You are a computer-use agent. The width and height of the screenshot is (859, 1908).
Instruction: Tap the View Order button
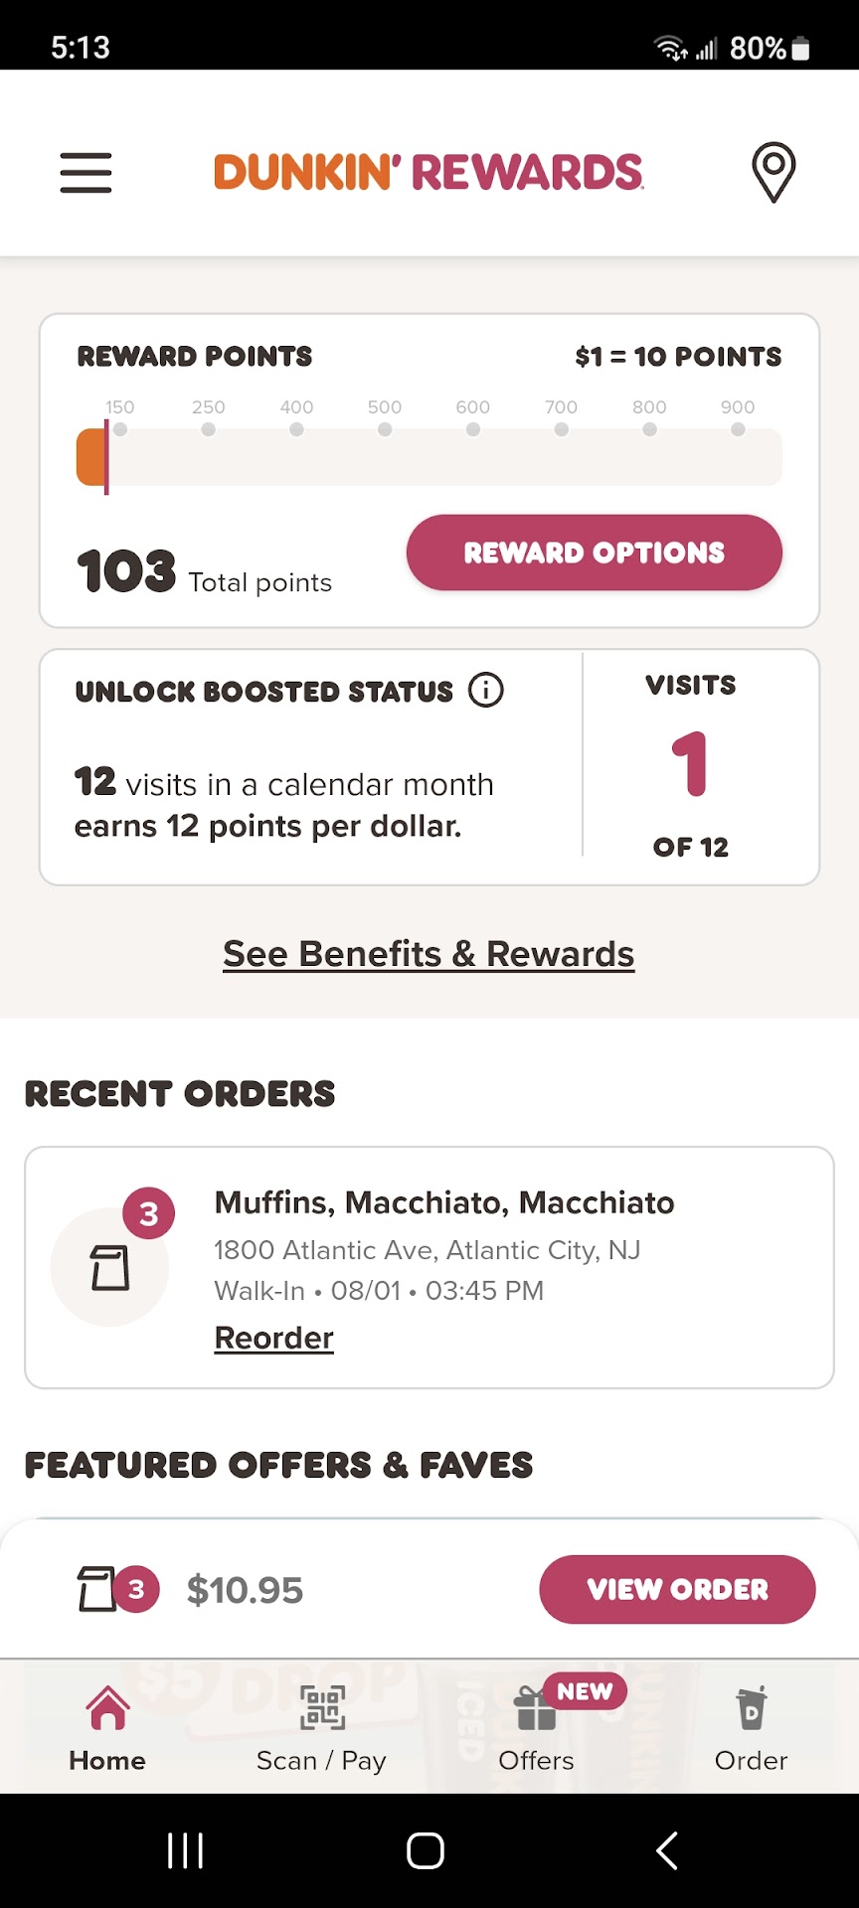(x=677, y=1589)
